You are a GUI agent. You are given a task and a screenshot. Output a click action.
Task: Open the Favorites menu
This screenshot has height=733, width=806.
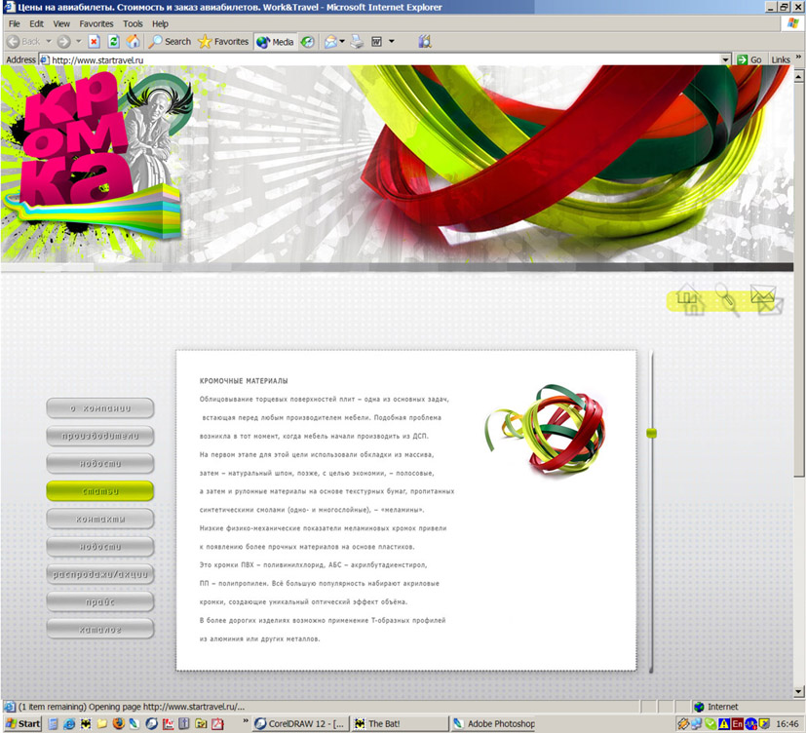pyautogui.click(x=96, y=23)
